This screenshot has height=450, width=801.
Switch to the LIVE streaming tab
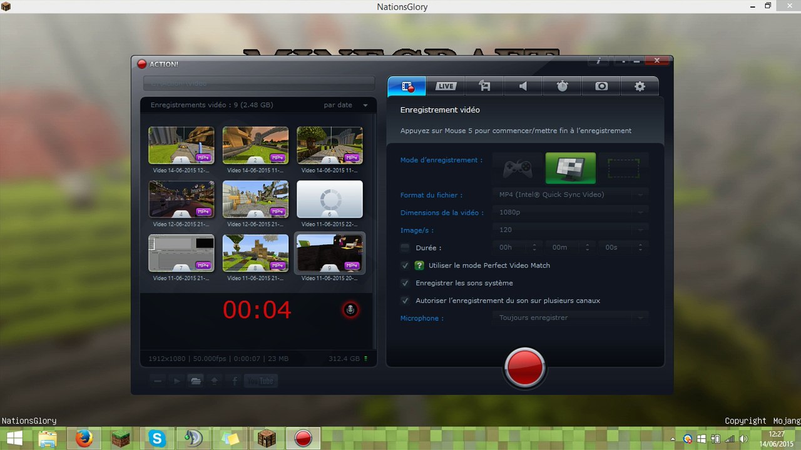[x=446, y=86]
